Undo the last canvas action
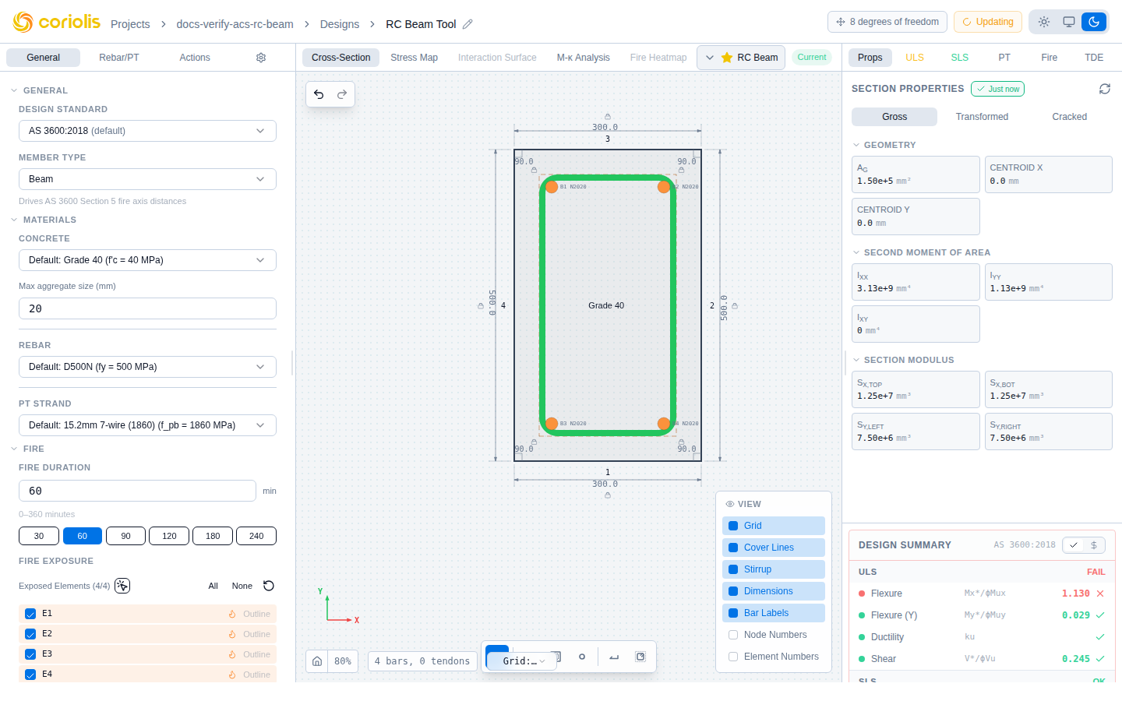Viewport: 1122px width, 701px height. pos(319,94)
